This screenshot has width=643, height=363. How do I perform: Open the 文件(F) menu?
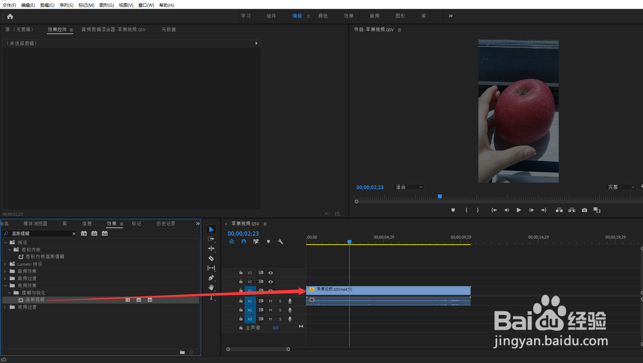[x=9, y=5]
